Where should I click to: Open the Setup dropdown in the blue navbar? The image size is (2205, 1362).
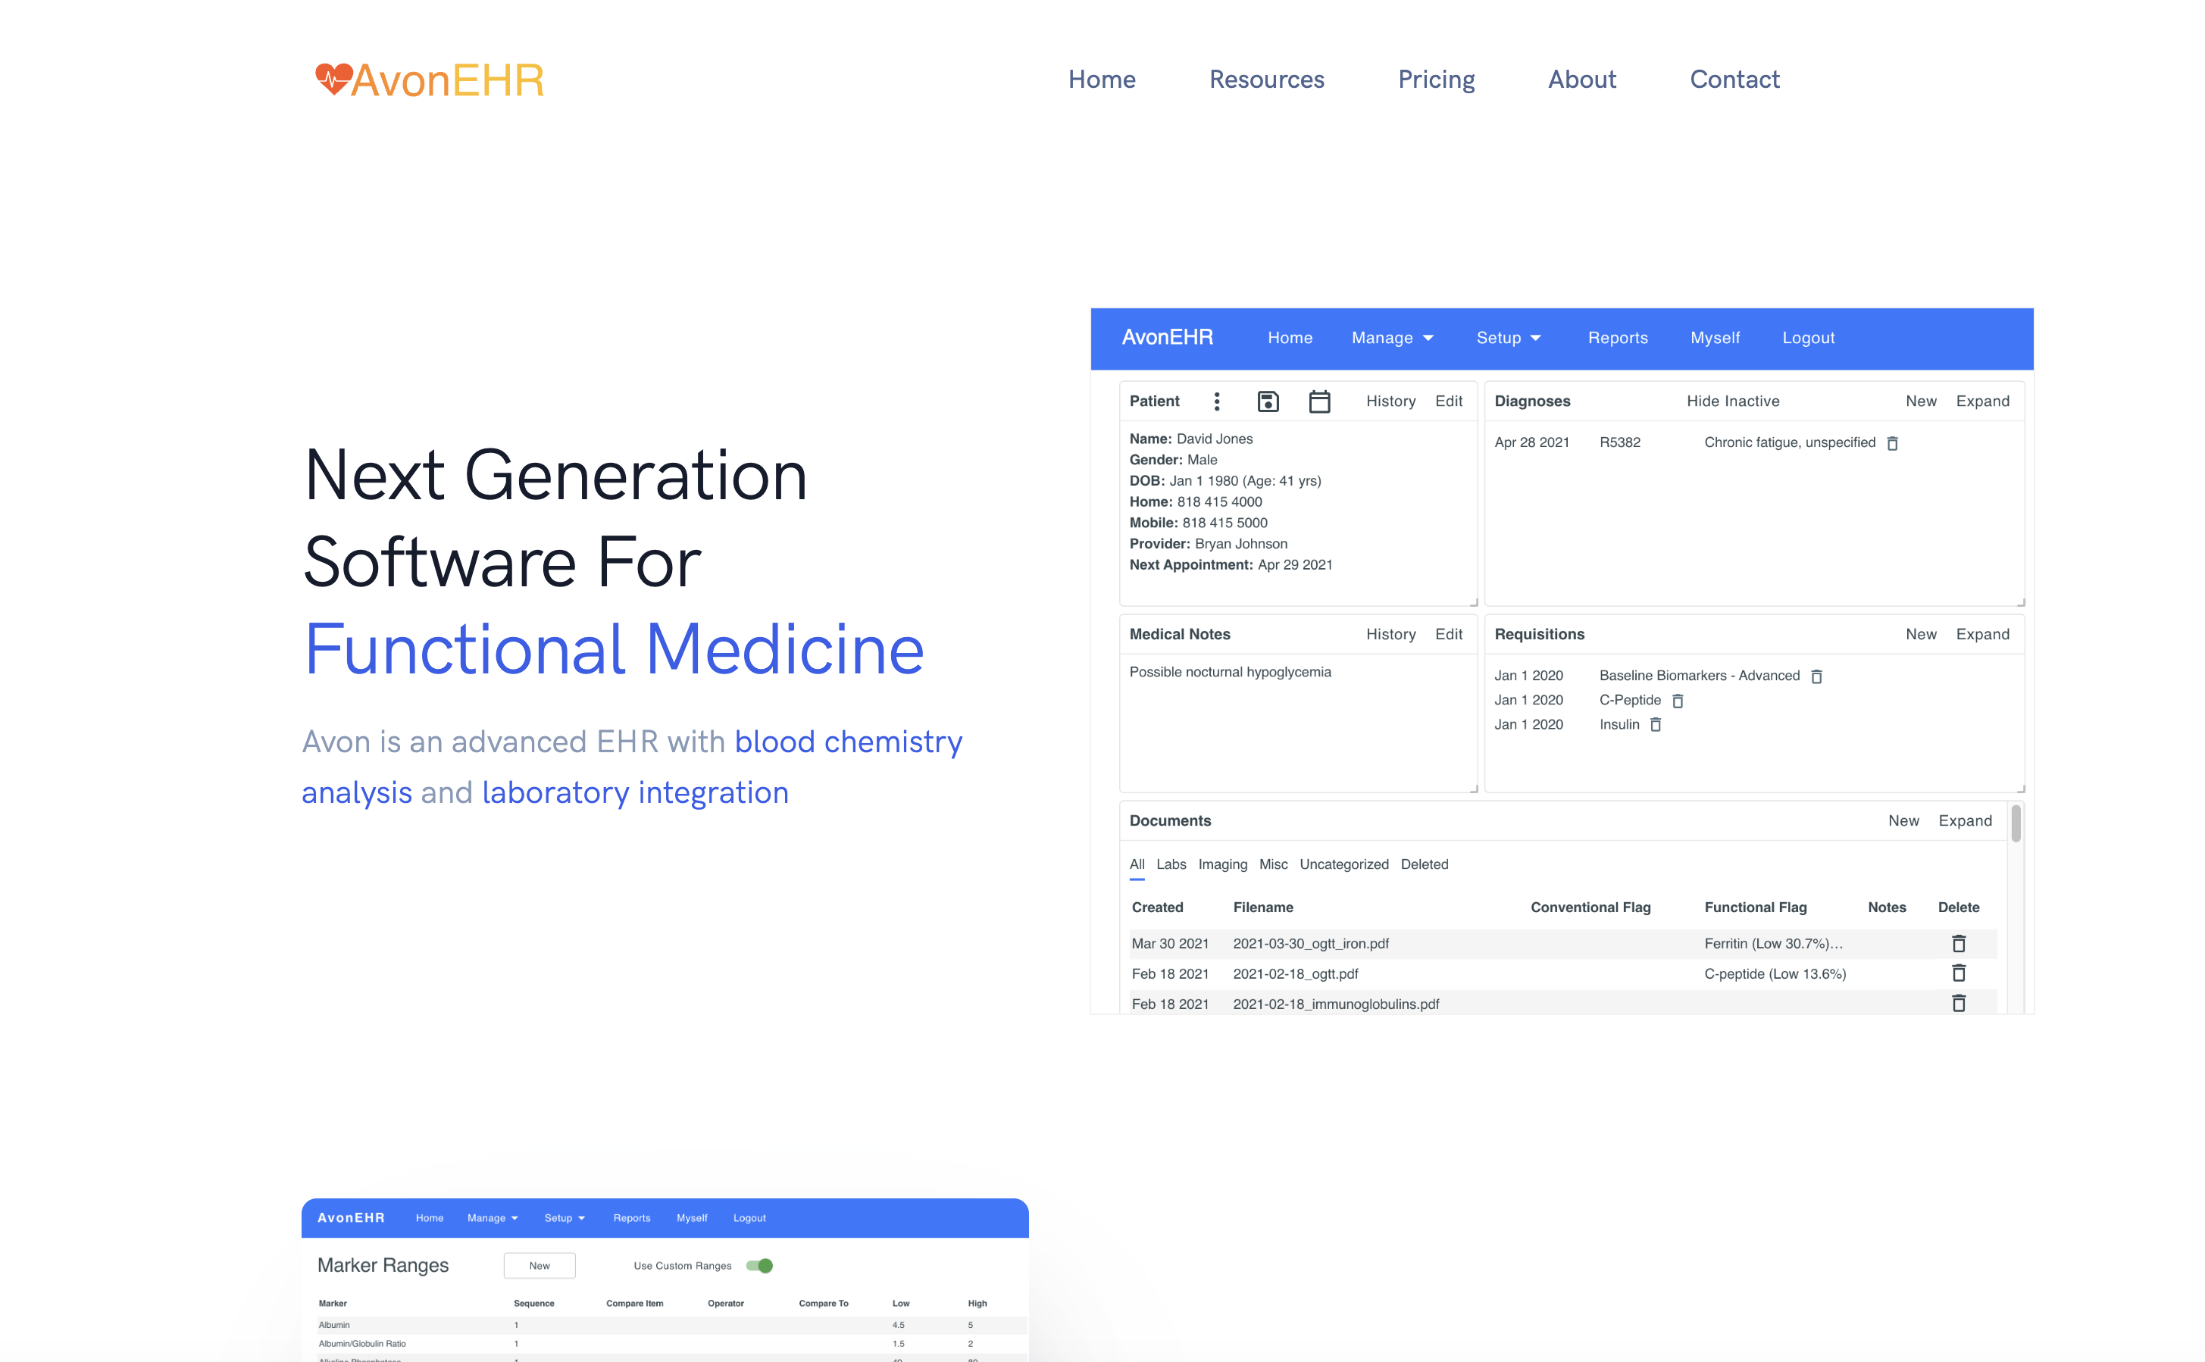[x=1509, y=338]
